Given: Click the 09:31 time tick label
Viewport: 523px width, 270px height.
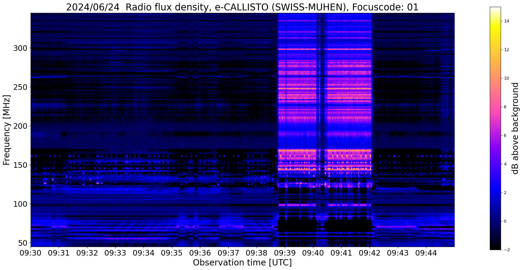Looking at the screenshot, I should coord(59,253).
